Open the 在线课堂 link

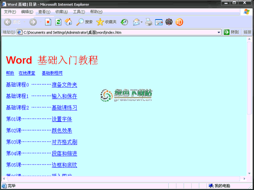pyautogui.click(x=27, y=73)
